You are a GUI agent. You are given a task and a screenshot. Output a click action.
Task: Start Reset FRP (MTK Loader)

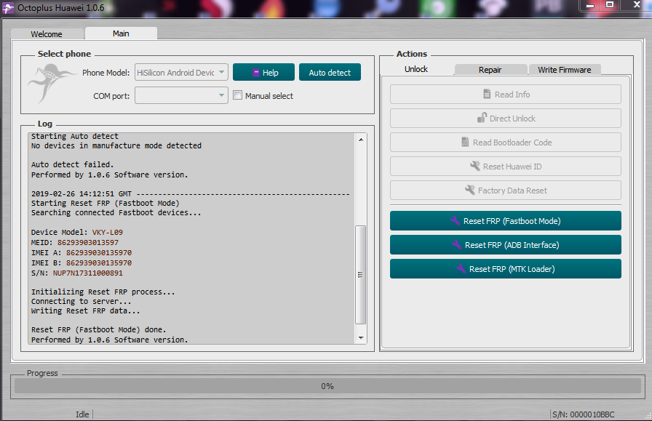[x=506, y=269]
